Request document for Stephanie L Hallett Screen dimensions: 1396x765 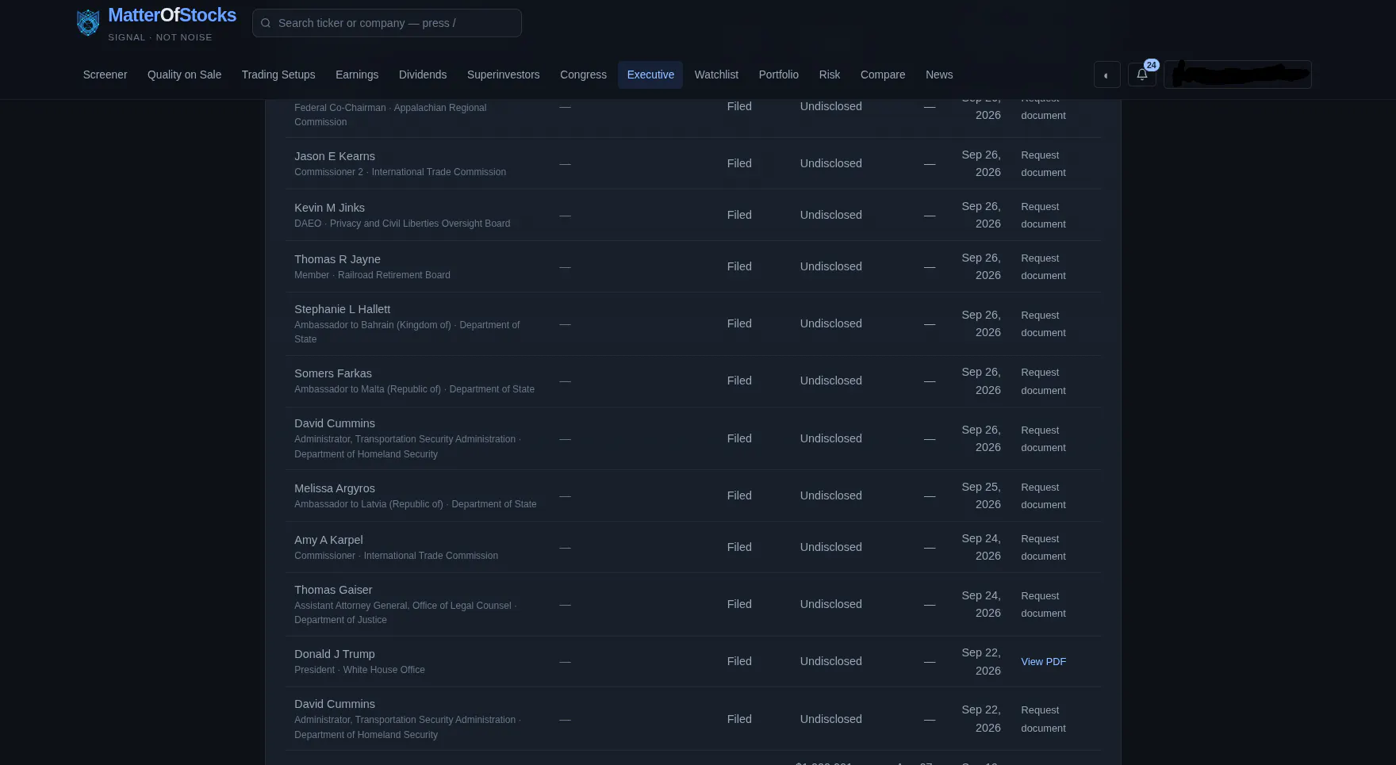click(1043, 324)
